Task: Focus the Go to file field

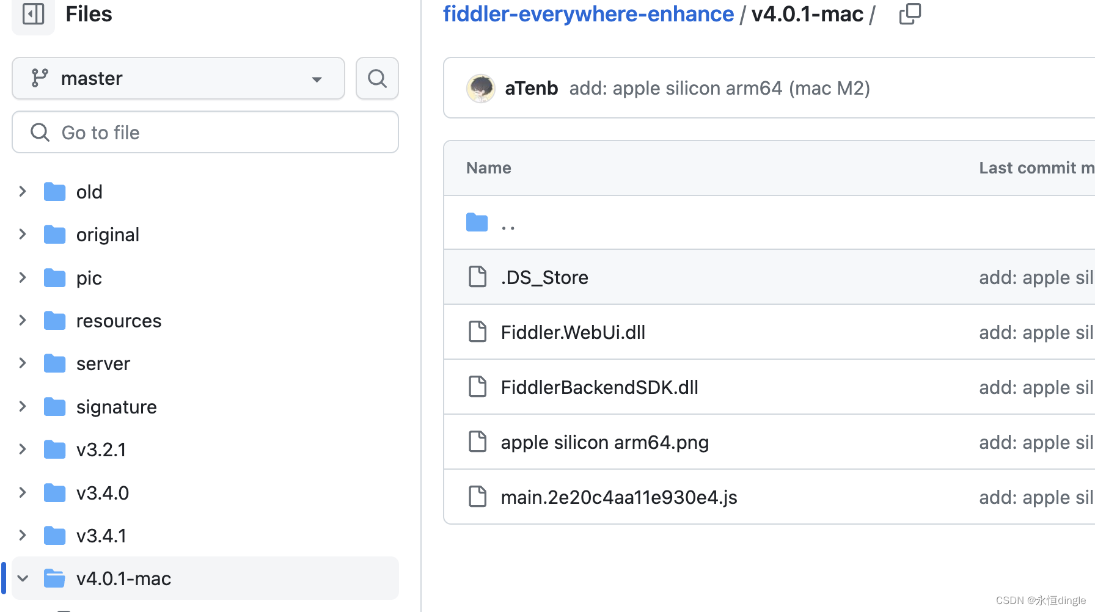Action: (x=205, y=132)
